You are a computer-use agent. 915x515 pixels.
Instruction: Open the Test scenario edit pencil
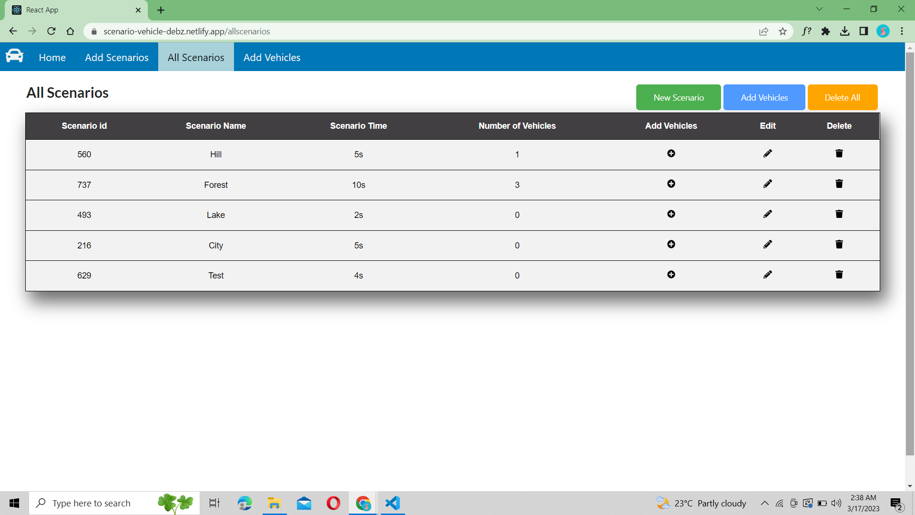[x=767, y=274]
